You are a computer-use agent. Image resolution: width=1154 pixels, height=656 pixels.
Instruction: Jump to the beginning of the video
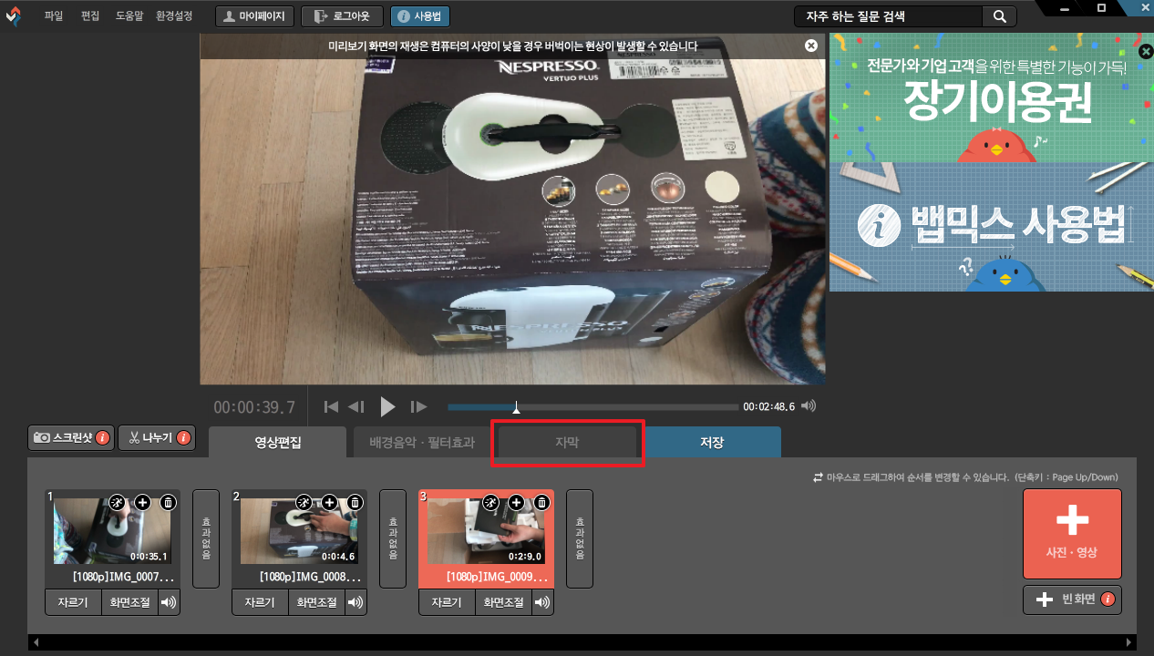click(x=332, y=406)
